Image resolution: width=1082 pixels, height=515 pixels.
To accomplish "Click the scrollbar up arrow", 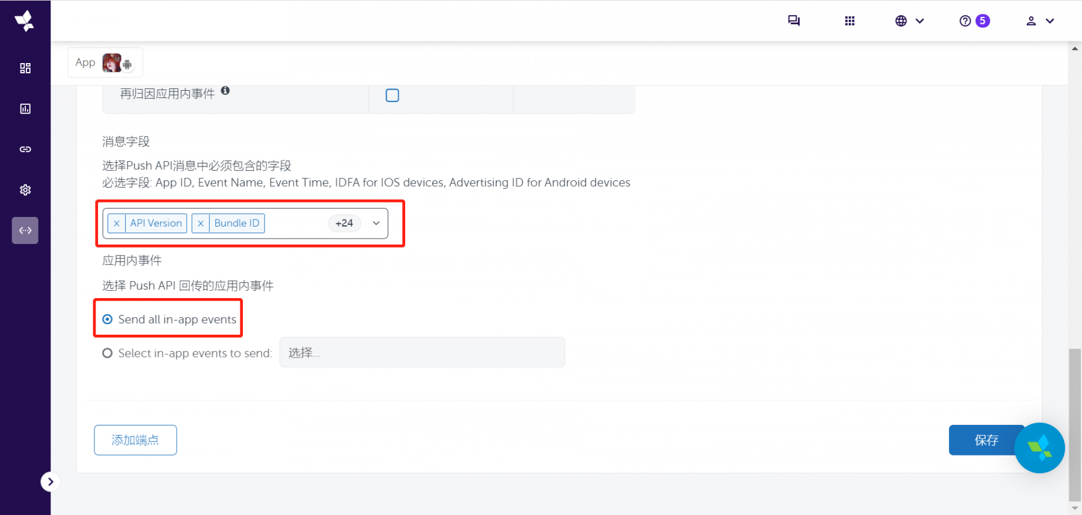I will (x=1075, y=48).
